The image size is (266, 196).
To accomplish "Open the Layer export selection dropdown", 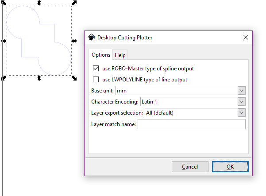I will 195,113.
